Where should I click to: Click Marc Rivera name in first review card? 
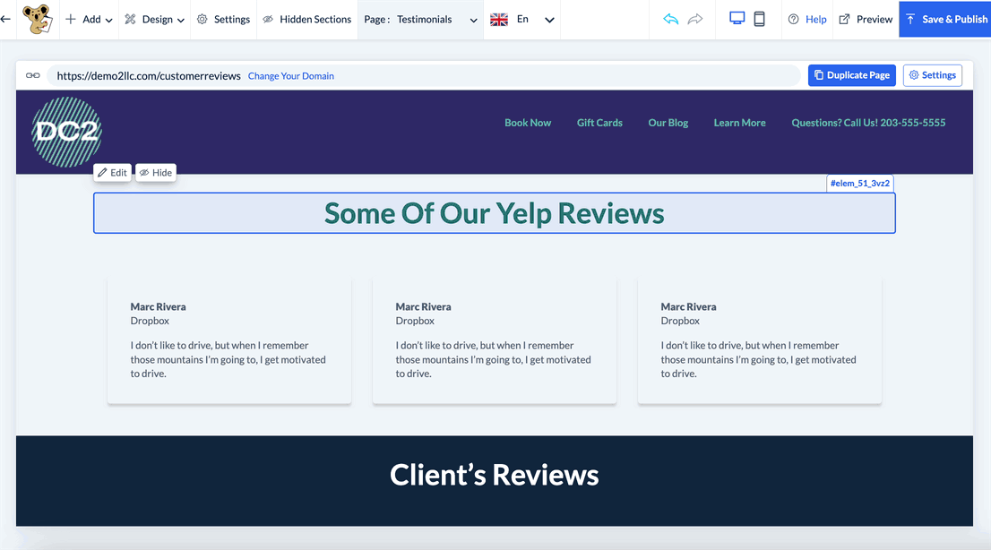tap(158, 306)
